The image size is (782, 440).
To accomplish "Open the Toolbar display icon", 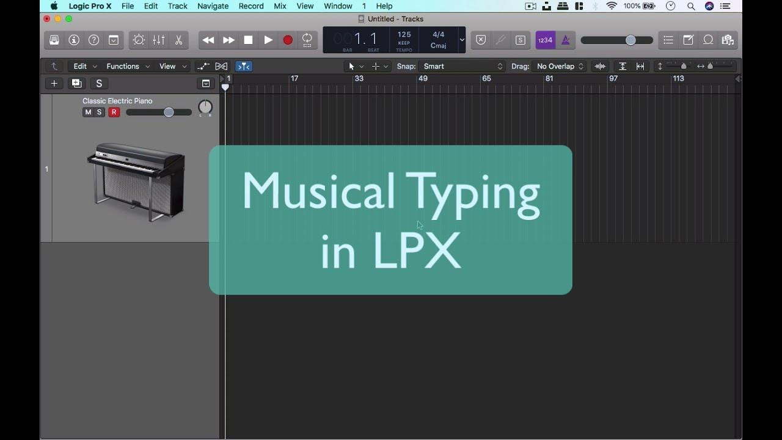I will click(114, 40).
